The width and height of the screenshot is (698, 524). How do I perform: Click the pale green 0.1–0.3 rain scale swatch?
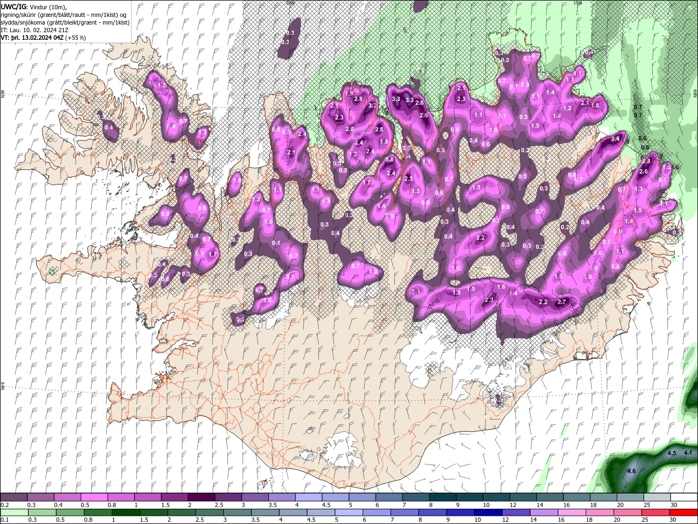pyautogui.click(x=15, y=512)
